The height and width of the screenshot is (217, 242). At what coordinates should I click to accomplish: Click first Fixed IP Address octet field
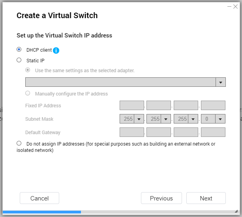click(x=132, y=105)
